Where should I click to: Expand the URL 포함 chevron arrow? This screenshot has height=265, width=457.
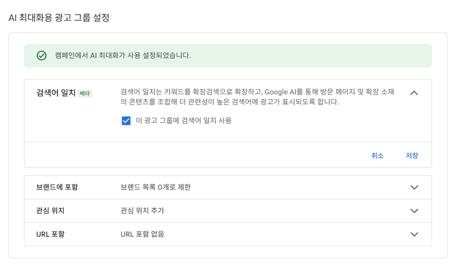pos(415,234)
